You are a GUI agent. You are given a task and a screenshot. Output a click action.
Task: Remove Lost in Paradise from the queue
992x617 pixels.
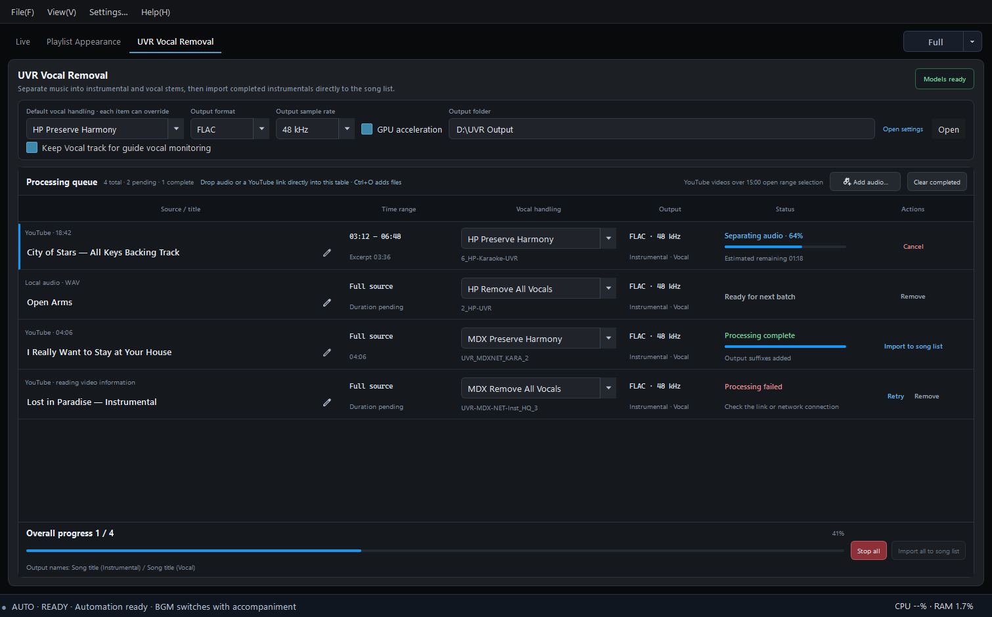(927, 396)
